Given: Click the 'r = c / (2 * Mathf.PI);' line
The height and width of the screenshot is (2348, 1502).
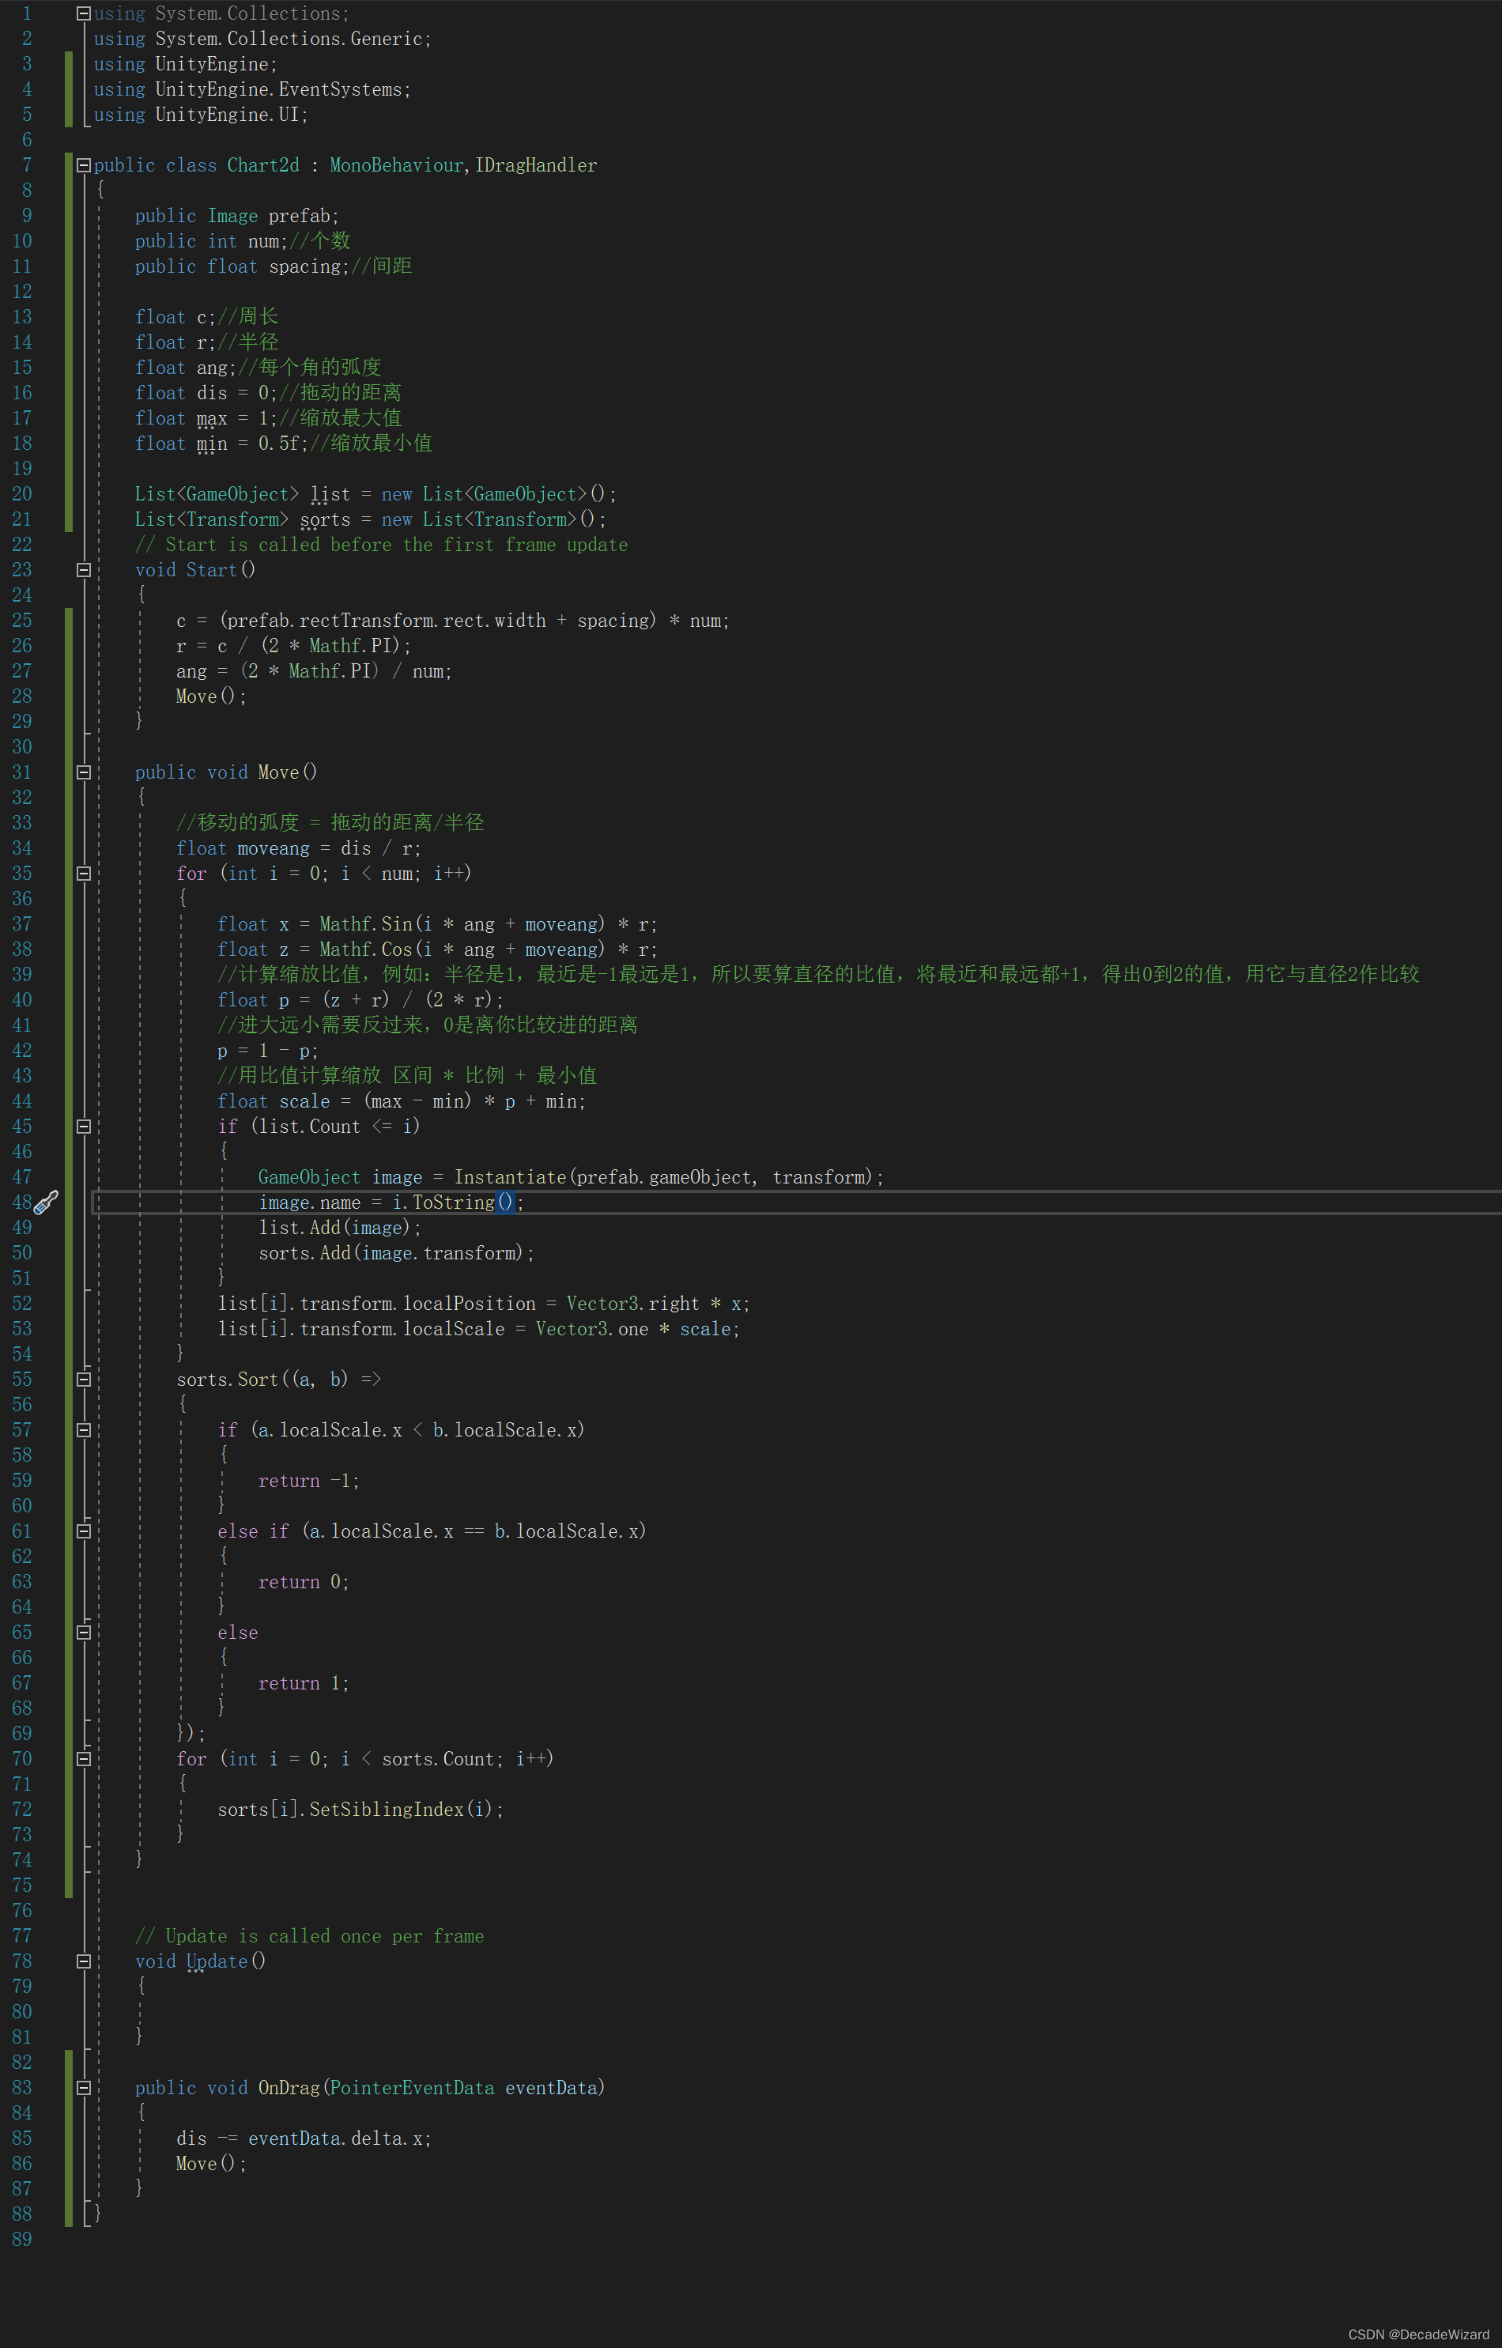Looking at the screenshot, I should pyautogui.click(x=293, y=647).
